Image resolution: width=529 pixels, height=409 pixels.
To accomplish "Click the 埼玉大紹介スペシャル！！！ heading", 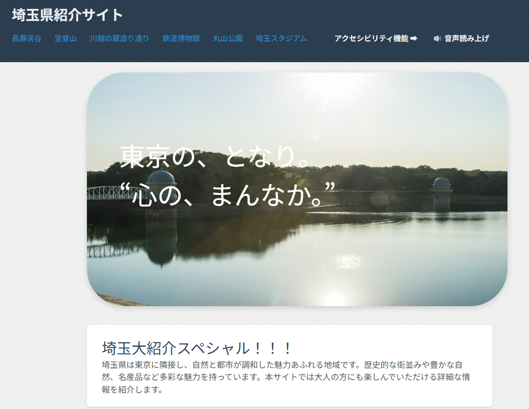I will (196, 348).
